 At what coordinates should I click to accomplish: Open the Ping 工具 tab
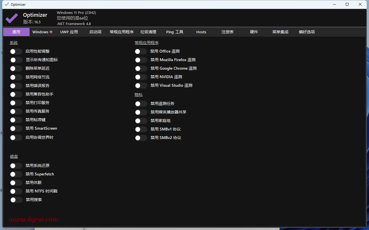[175, 32]
